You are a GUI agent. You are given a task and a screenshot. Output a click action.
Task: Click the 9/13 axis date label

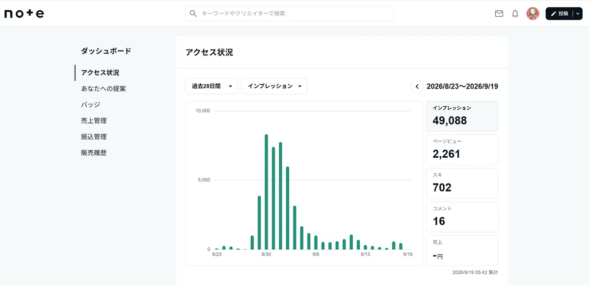[x=365, y=255]
